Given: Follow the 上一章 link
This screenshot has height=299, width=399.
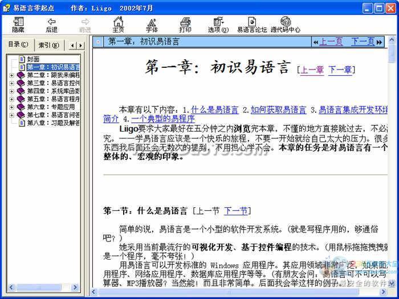Looking at the screenshot, I should point(312,69).
